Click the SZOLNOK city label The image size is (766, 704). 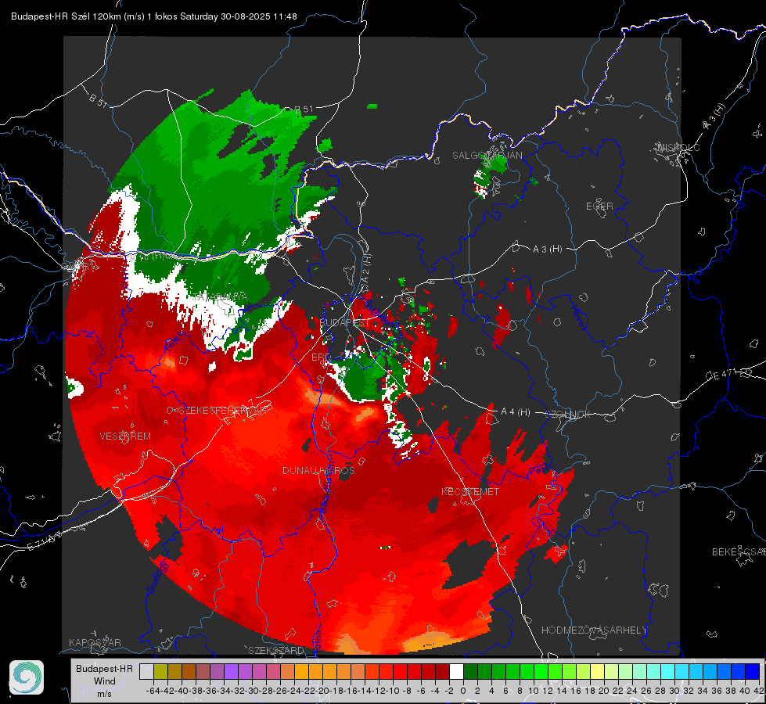coord(570,414)
